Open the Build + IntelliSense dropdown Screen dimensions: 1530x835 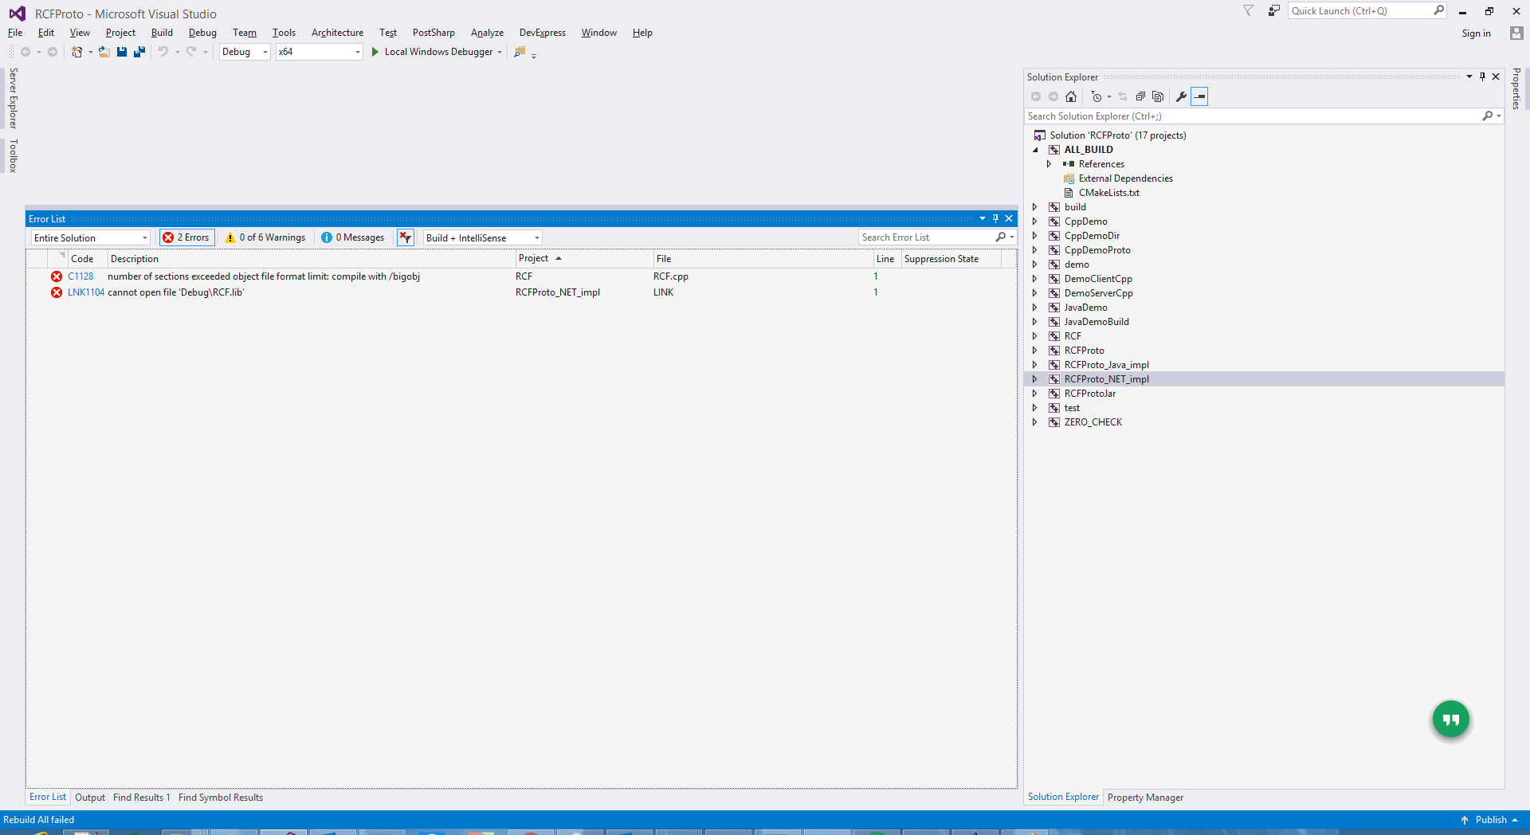coord(483,237)
